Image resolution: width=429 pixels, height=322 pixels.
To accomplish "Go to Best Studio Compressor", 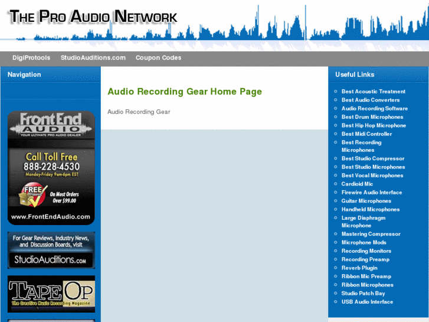I will (x=373, y=159).
